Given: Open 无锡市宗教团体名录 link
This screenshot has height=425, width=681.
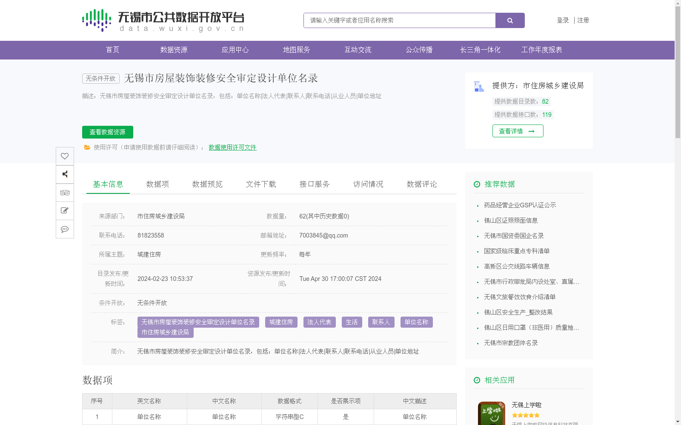Looking at the screenshot, I should (511, 343).
